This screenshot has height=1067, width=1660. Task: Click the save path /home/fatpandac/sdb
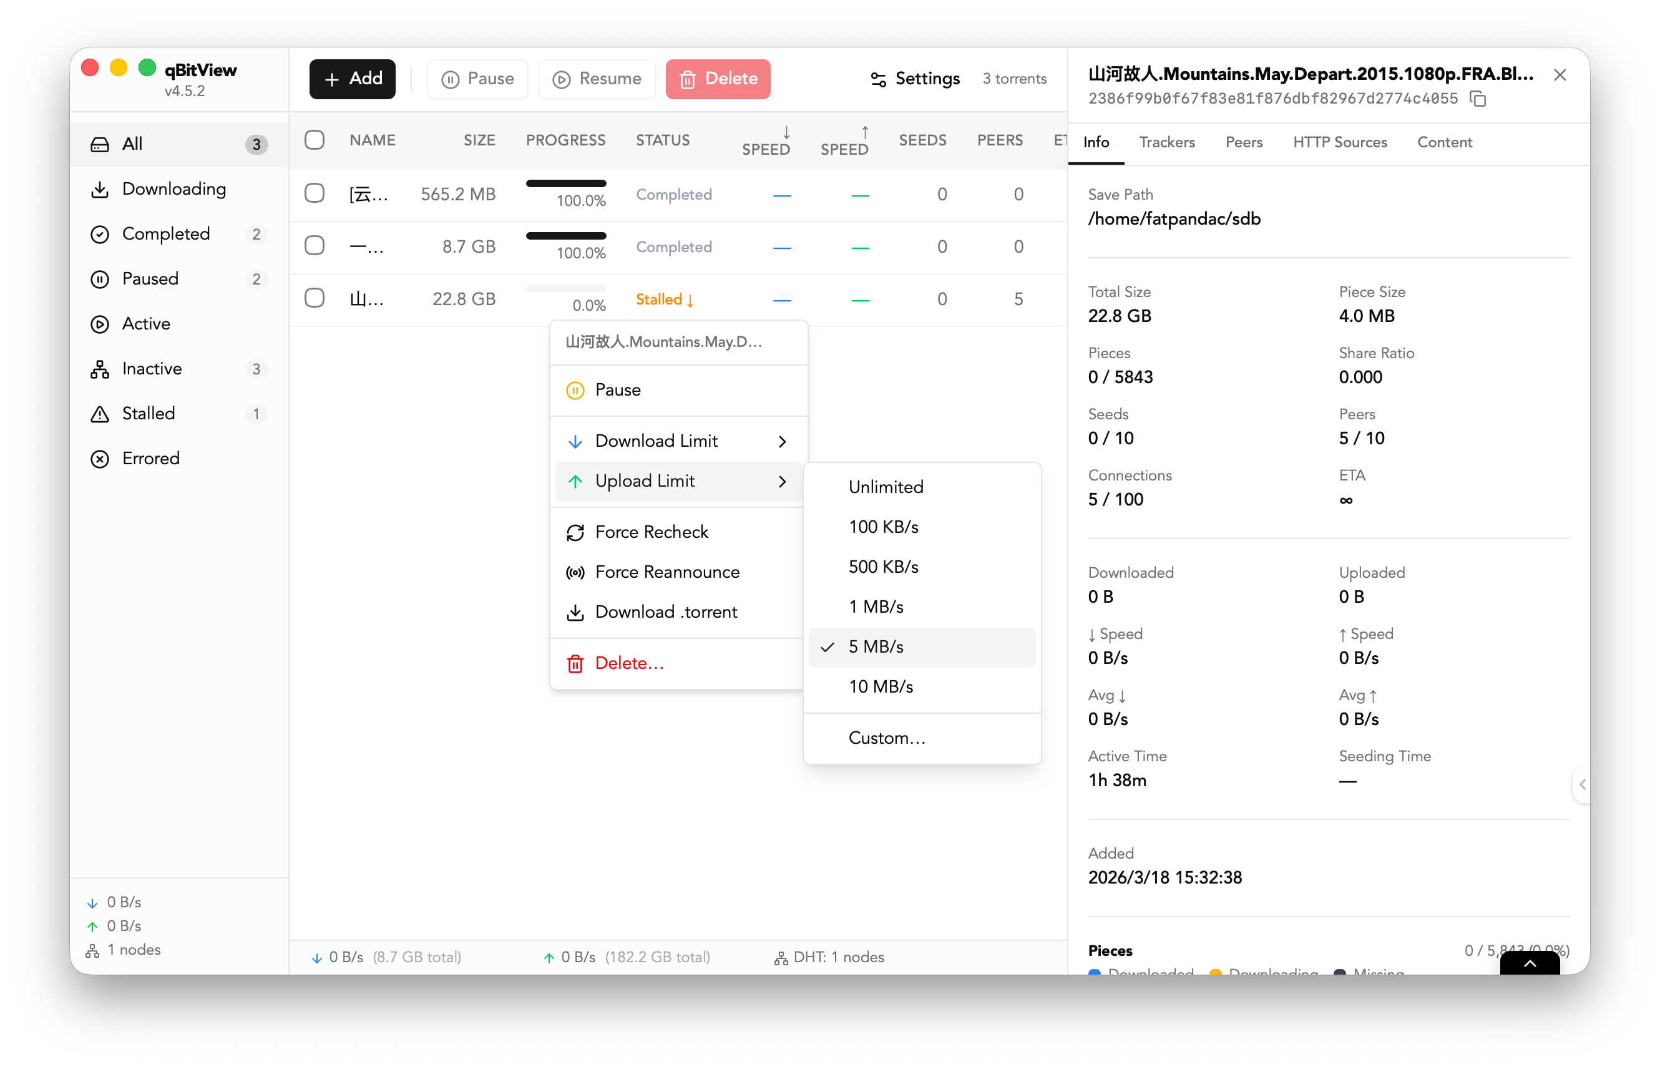(1174, 219)
